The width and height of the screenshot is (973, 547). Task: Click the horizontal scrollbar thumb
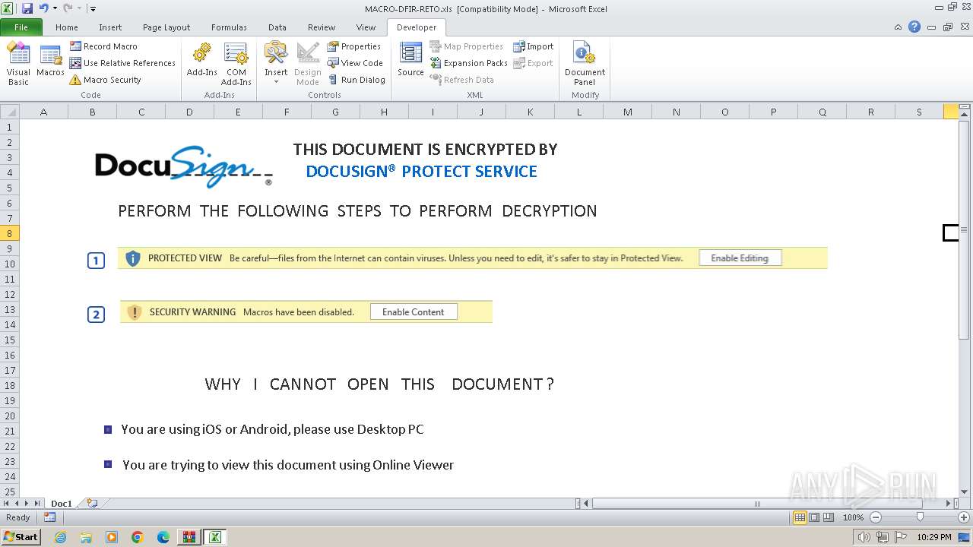coord(756,503)
